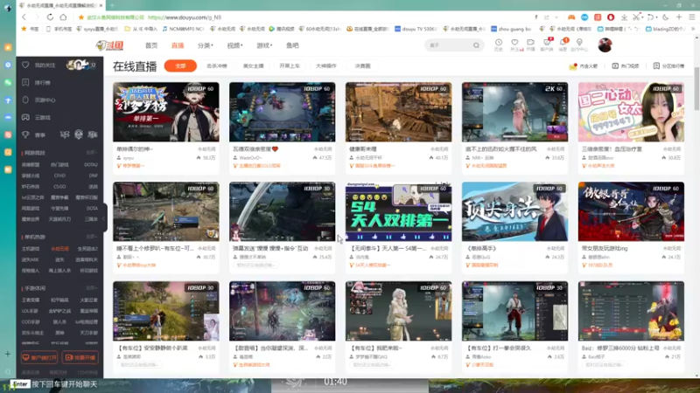Viewport: 700px width, 393px height.
Task: Open the envelope link left of 热门视频
Action: [x=584, y=66]
